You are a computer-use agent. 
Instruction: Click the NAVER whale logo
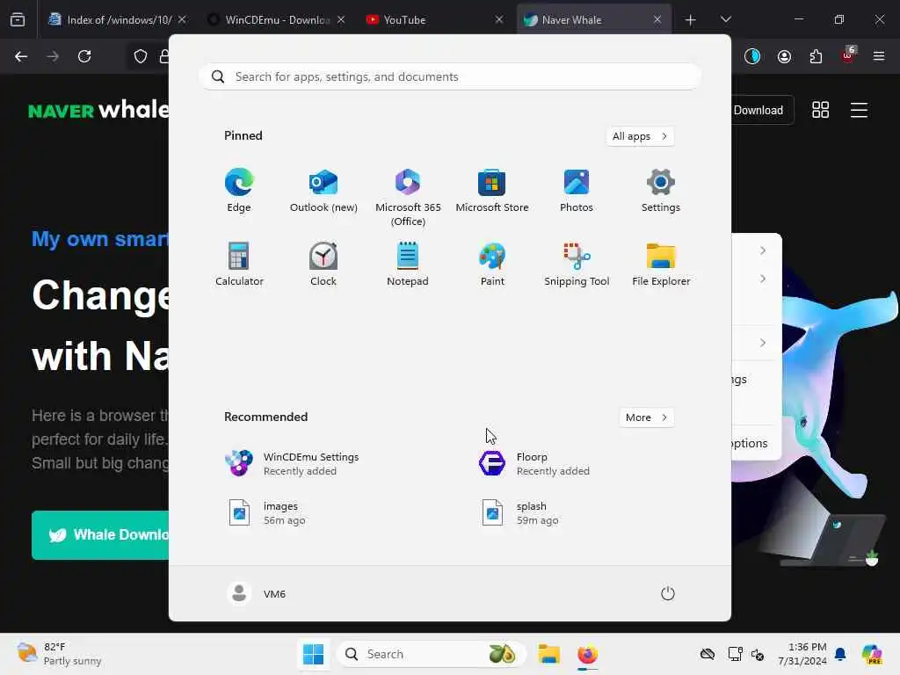pos(98,110)
